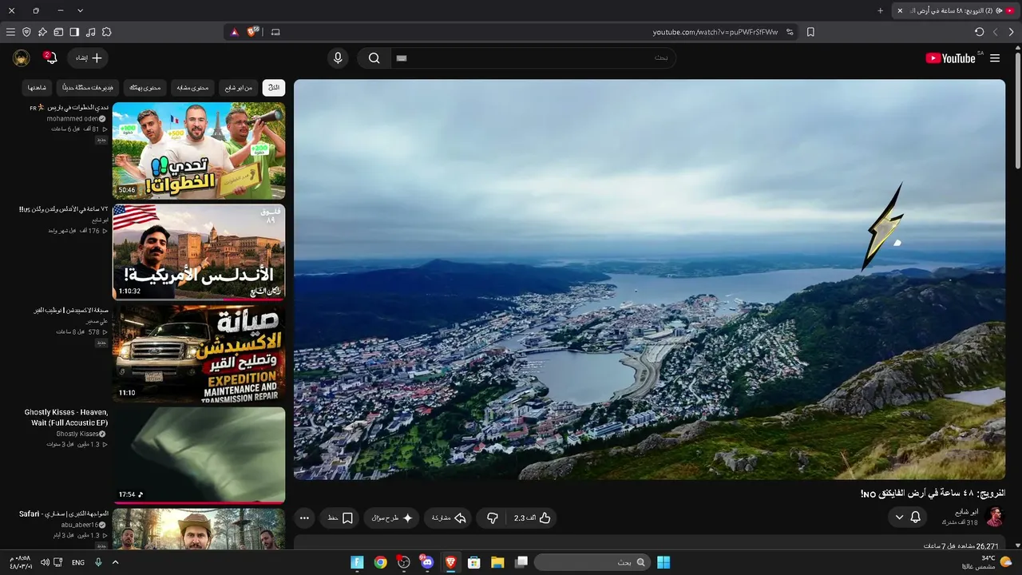Open the الأندلس الأمريكية video thumbnail
Image resolution: width=1022 pixels, height=575 pixels.
click(199, 252)
